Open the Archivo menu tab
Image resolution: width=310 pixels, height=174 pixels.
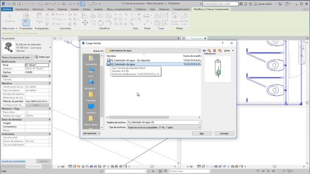(7, 9)
